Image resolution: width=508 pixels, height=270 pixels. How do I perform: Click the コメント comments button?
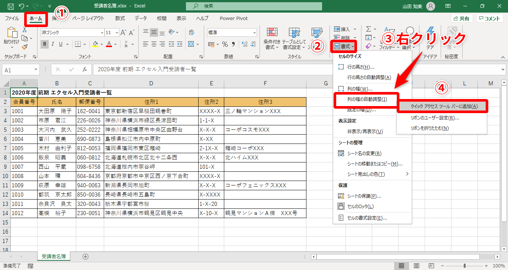pyautogui.click(x=490, y=18)
